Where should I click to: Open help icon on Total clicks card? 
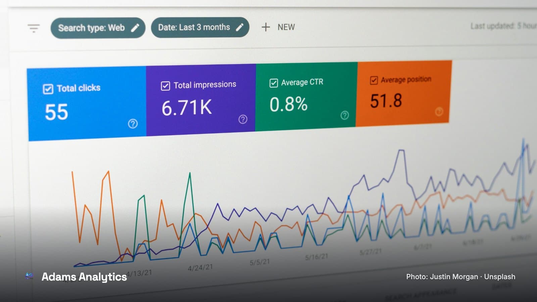133,123
